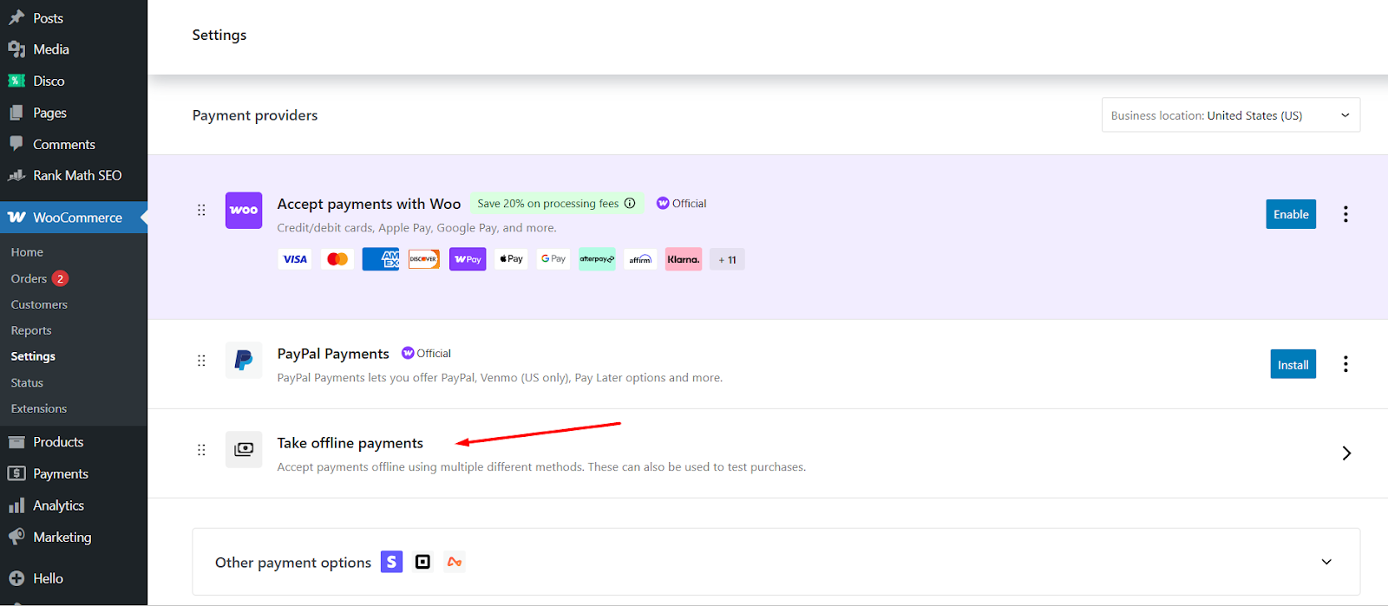Click the WooCommerce logo icon in sidebar
Screen dimensions: 1388x606
[x=16, y=218]
